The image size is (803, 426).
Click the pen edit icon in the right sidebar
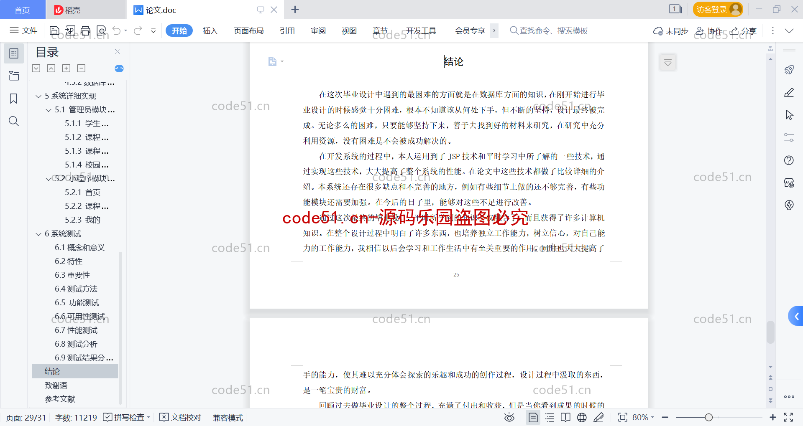pos(789,92)
